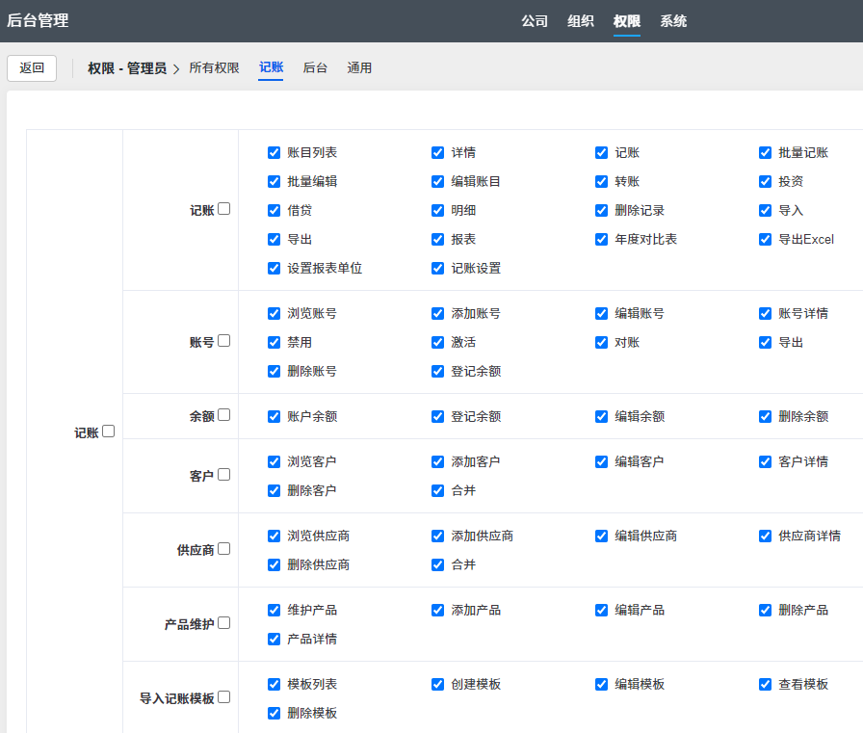Uncheck the 编辑供应商 permission
Image resolution: width=863 pixels, height=733 pixels.
coord(602,536)
